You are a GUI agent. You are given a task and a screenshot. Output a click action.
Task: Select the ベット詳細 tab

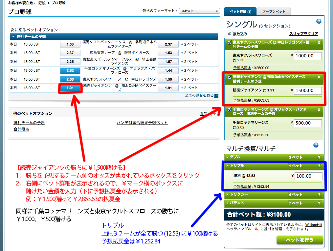240,11
